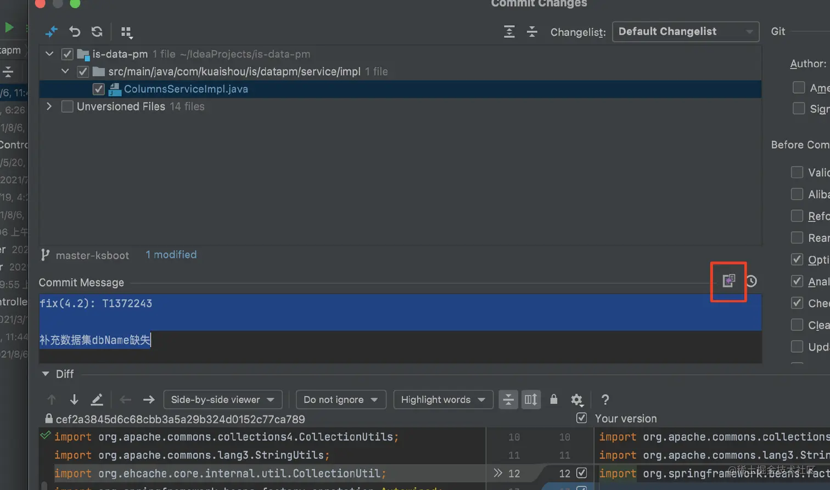The width and height of the screenshot is (830, 490).
Task: Open the Side-by-side viewer dropdown
Action: coord(223,399)
